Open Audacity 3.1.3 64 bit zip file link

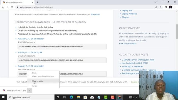point(30,52)
